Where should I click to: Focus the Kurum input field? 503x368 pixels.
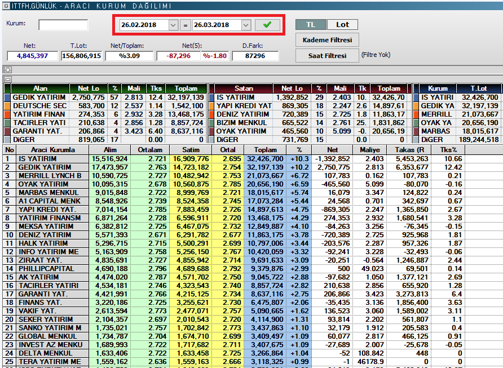63,25
